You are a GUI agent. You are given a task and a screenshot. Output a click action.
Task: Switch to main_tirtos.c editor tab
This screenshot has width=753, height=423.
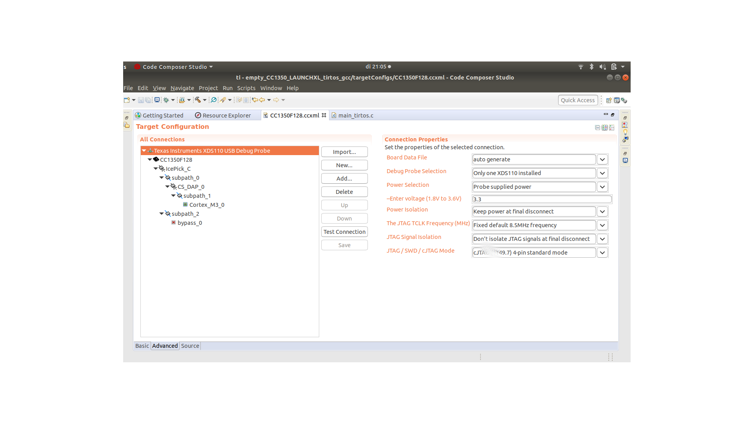pyautogui.click(x=355, y=116)
